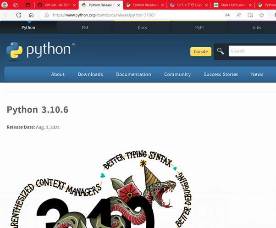Screen dimensions: 276x228
Task: Close the Stable Diffusion tab
Action: click(250, 5)
